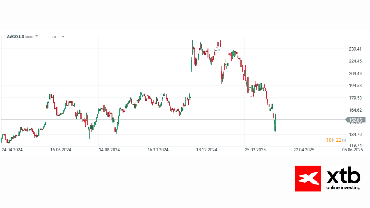Click the 25.02.2025 date on time axis

pyautogui.click(x=255, y=150)
